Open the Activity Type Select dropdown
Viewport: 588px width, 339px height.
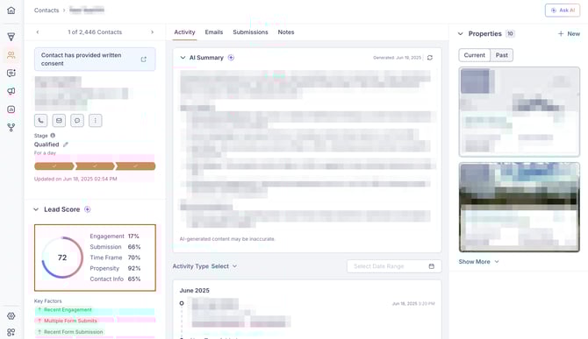click(x=224, y=266)
